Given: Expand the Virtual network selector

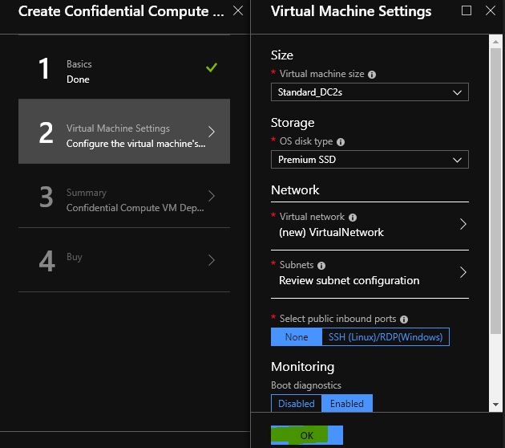Looking at the screenshot, I should coord(370,226).
